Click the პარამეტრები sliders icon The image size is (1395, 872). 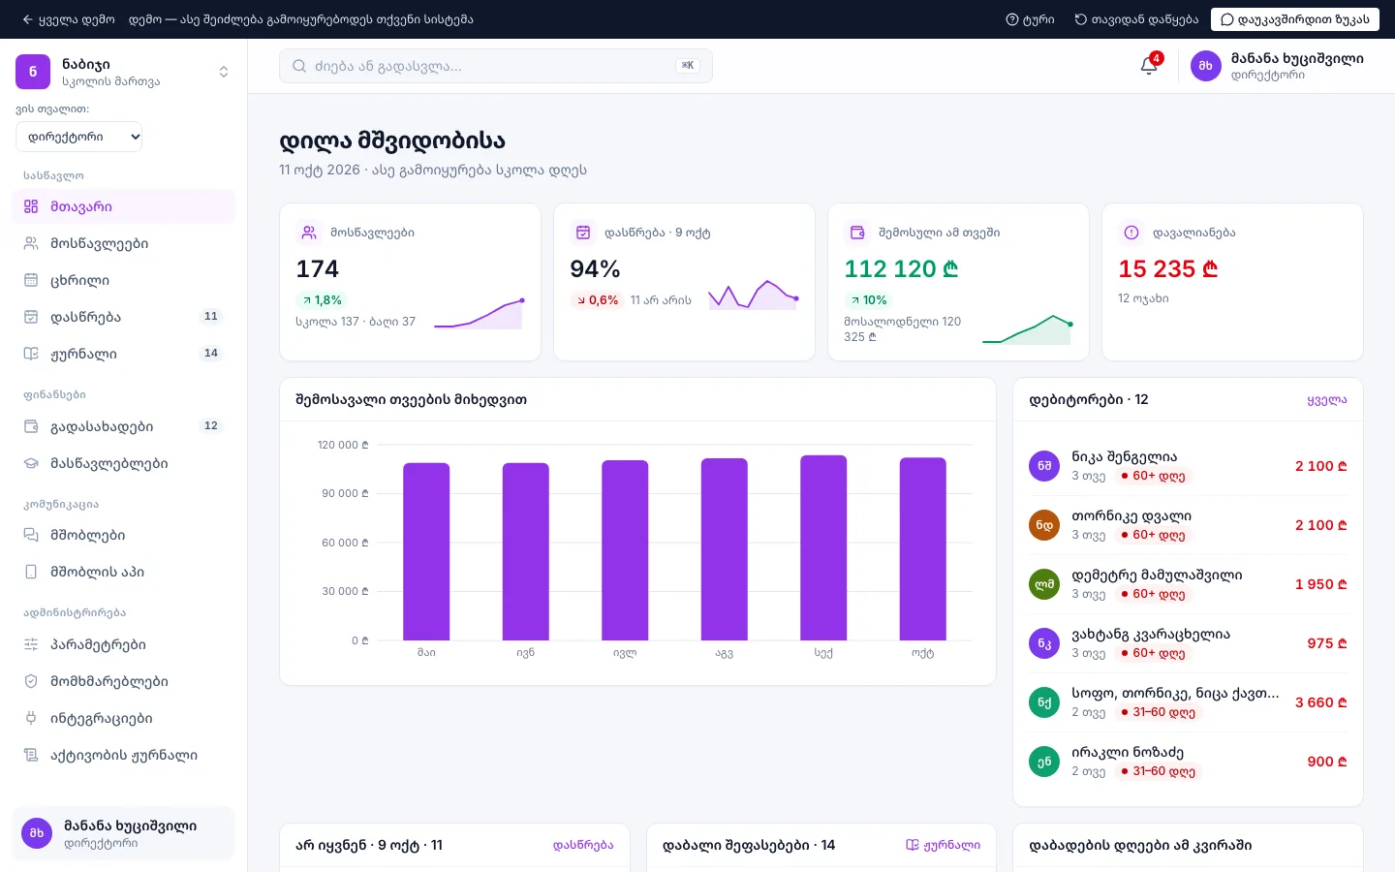pyautogui.click(x=31, y=644)
